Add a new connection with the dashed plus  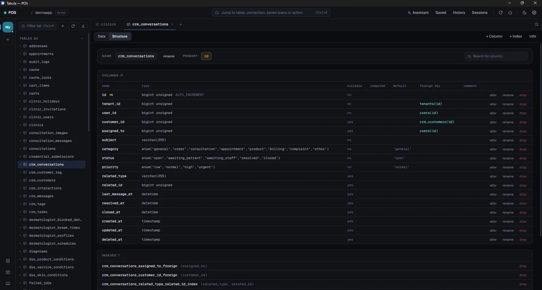pos(8,40)
